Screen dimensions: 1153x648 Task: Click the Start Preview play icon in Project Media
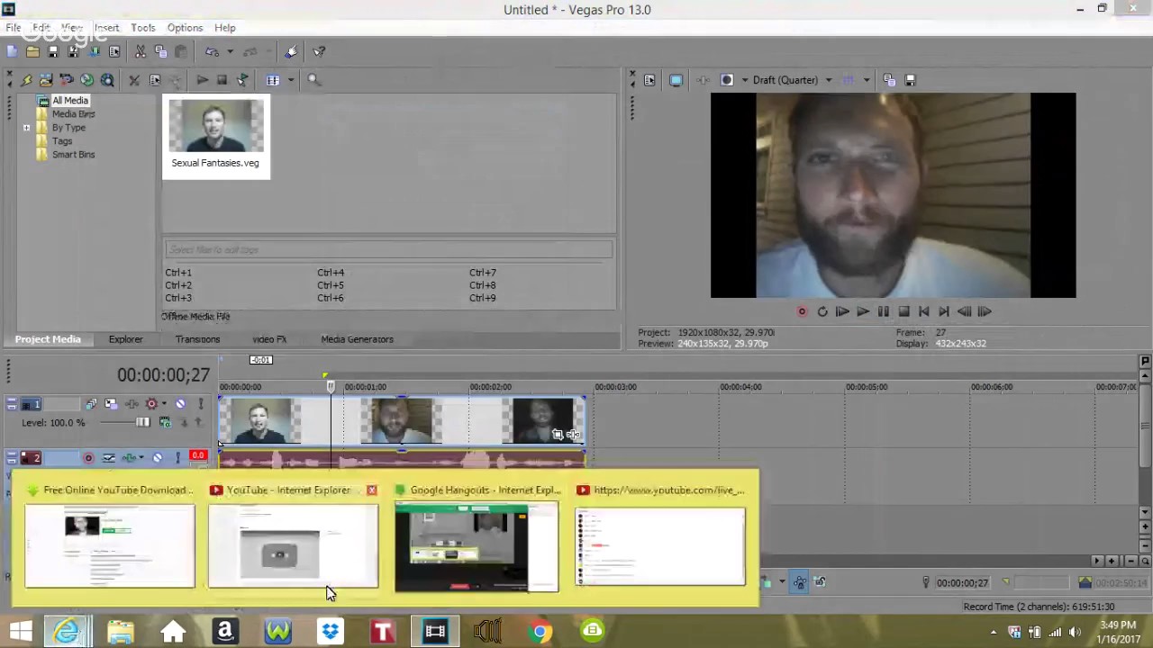202,80
